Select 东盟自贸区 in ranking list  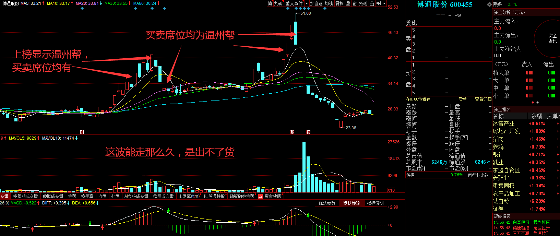(x=506, y=170)
